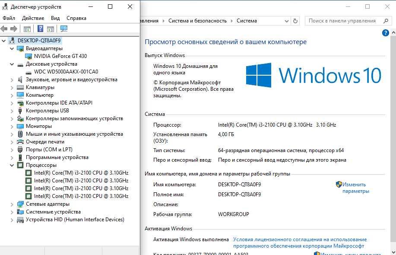396x255 pixels.
Task: Open the Microsoft license terms link
Action: [x=300, y=242]
